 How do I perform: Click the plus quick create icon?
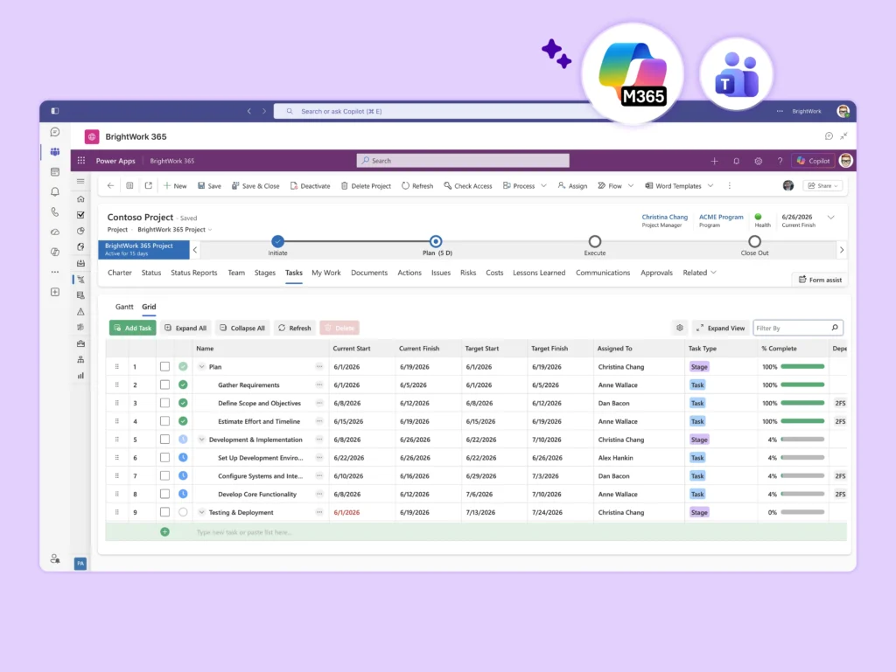(714, 162)
